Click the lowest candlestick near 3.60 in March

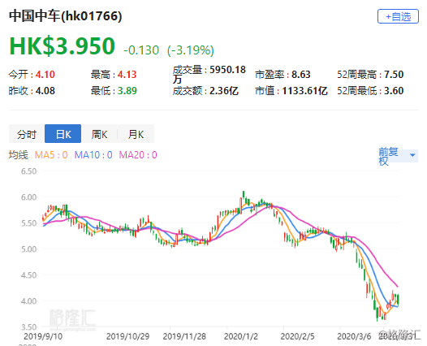click(x=377, y=314)
